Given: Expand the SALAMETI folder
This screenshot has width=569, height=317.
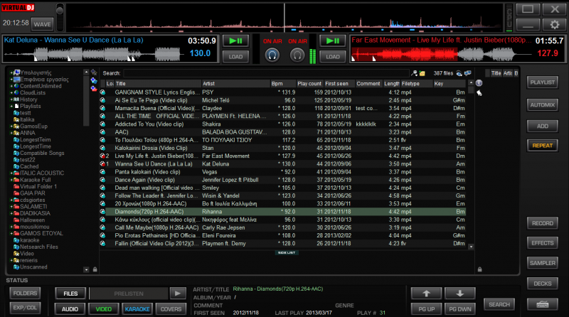Looking at the screenshot, I should (x=11, y=207).
